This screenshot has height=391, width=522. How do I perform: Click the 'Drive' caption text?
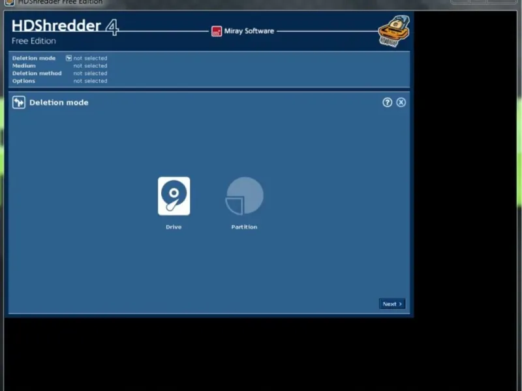pyautogui.click(x=174, y=227)
